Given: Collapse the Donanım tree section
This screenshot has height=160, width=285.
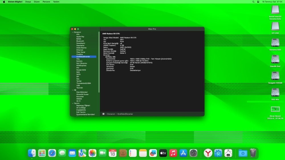Looking at the screenshot, I should click(x=73, y=32).
